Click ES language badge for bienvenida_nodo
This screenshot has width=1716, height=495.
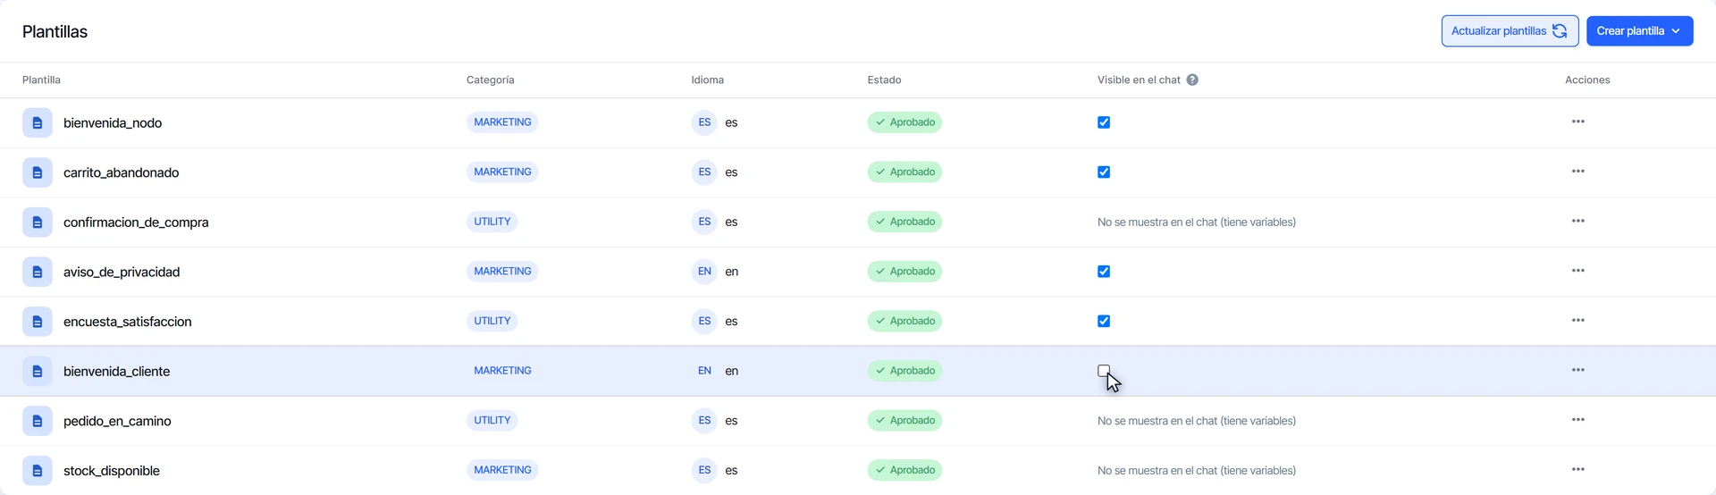click(x=704, y=122)
